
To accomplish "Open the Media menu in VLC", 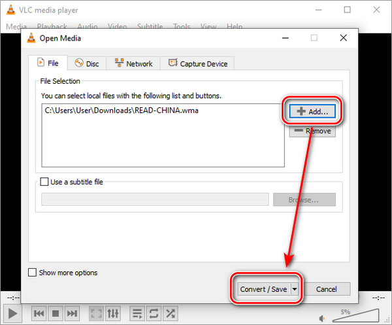I will pos(16,27).
